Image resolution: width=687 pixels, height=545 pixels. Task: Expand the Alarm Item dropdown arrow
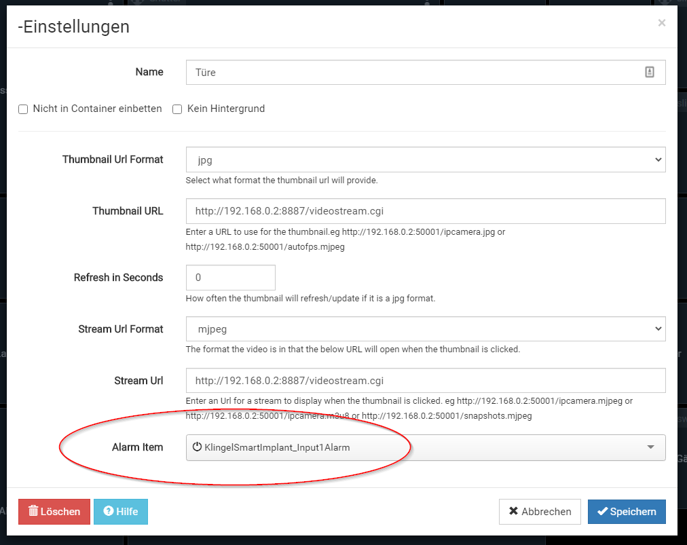click(650, 447)
